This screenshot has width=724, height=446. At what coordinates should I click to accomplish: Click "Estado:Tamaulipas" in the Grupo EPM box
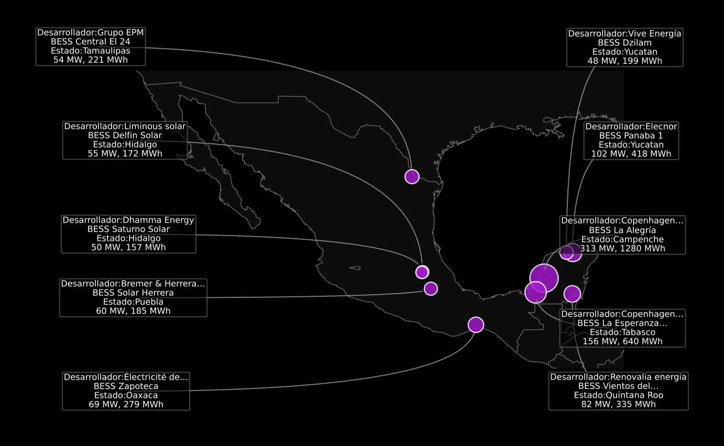pos(91,51)
